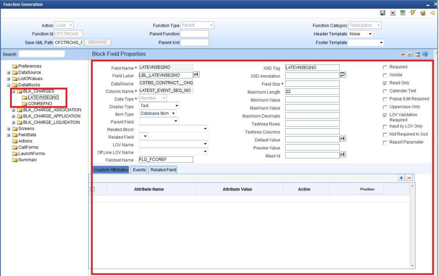Collapse the BLK_CHARGES tree node

tap(13, 91)
